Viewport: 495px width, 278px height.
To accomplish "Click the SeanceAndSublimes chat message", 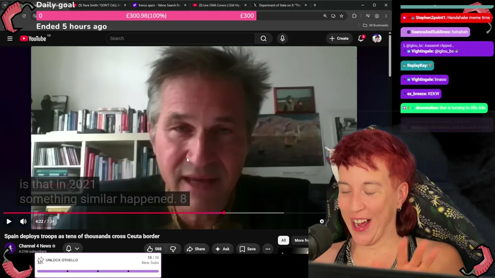I will pyautogui.click(x=435, y=32).
